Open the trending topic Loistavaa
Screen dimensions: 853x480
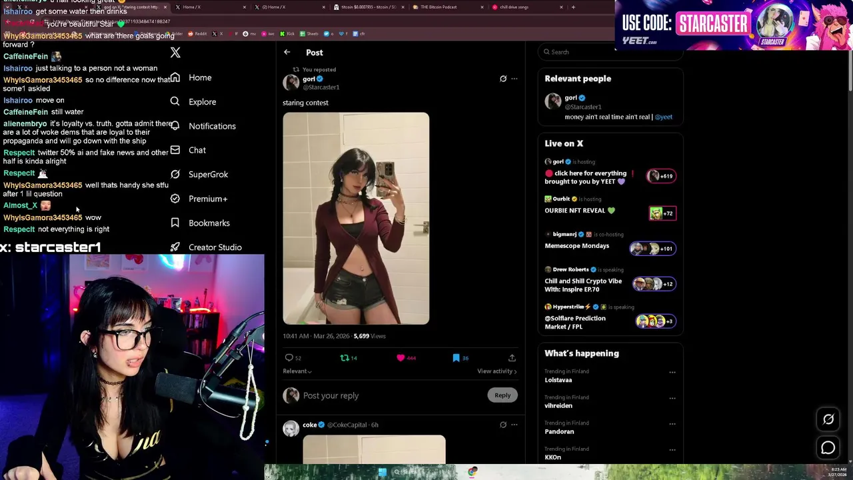558,380
